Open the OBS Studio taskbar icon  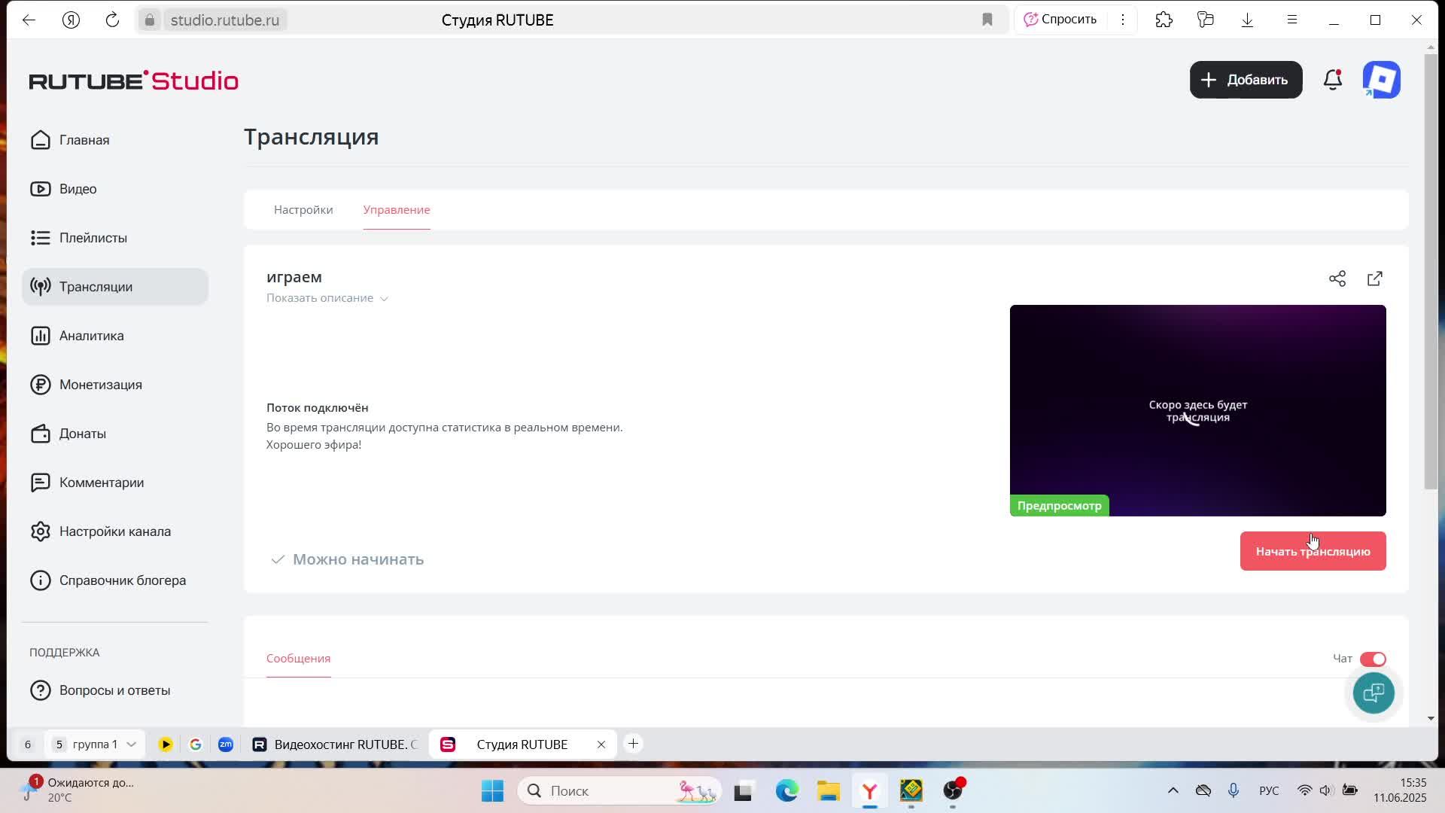[953, 790]
